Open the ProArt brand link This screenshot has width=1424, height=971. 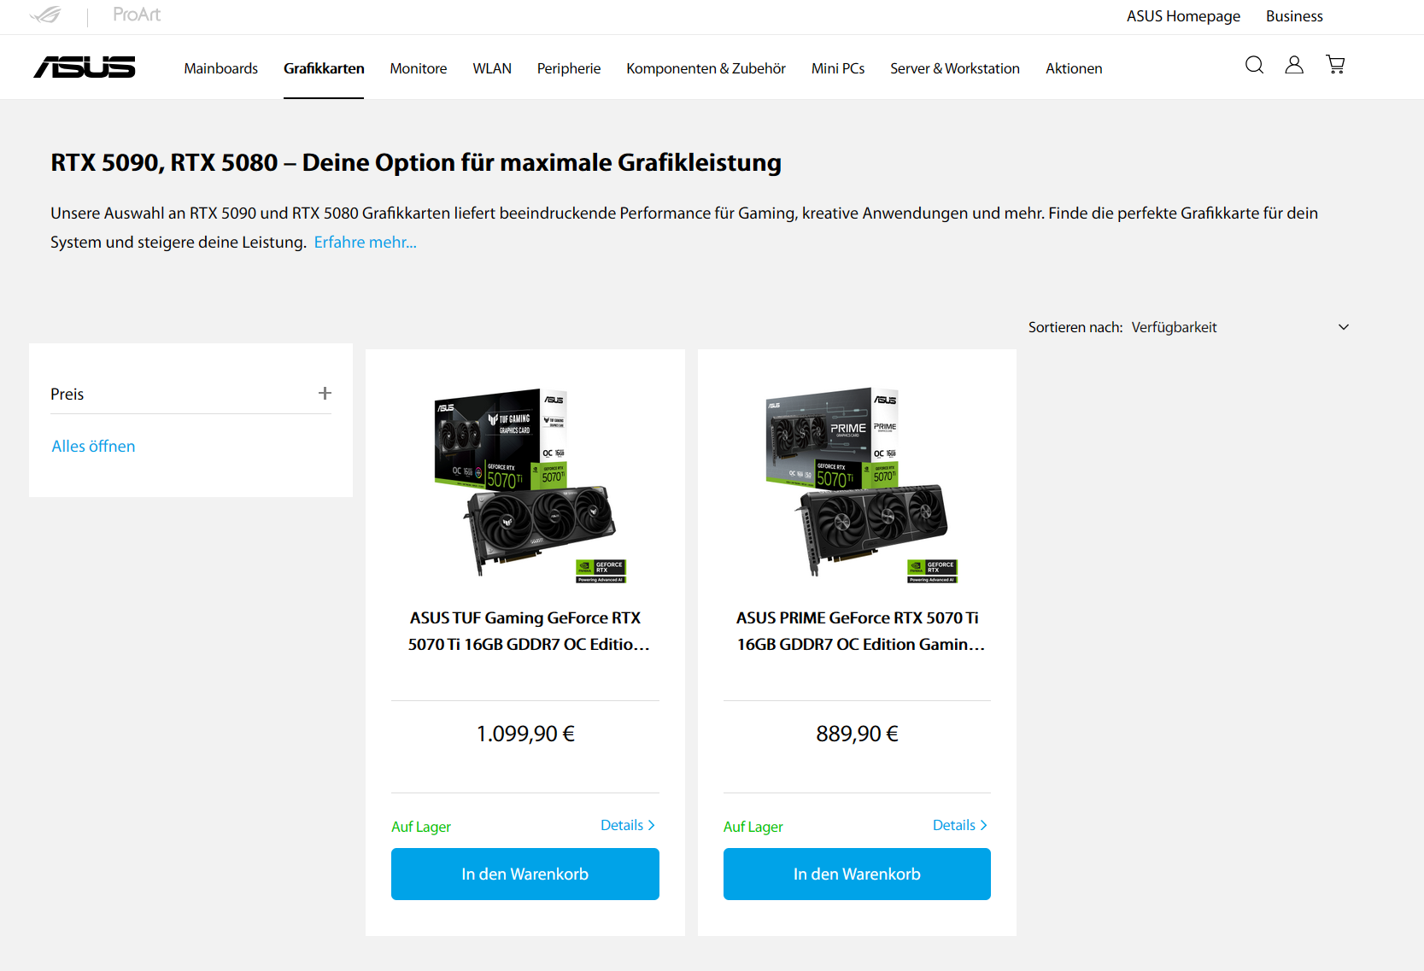(137, 15)
